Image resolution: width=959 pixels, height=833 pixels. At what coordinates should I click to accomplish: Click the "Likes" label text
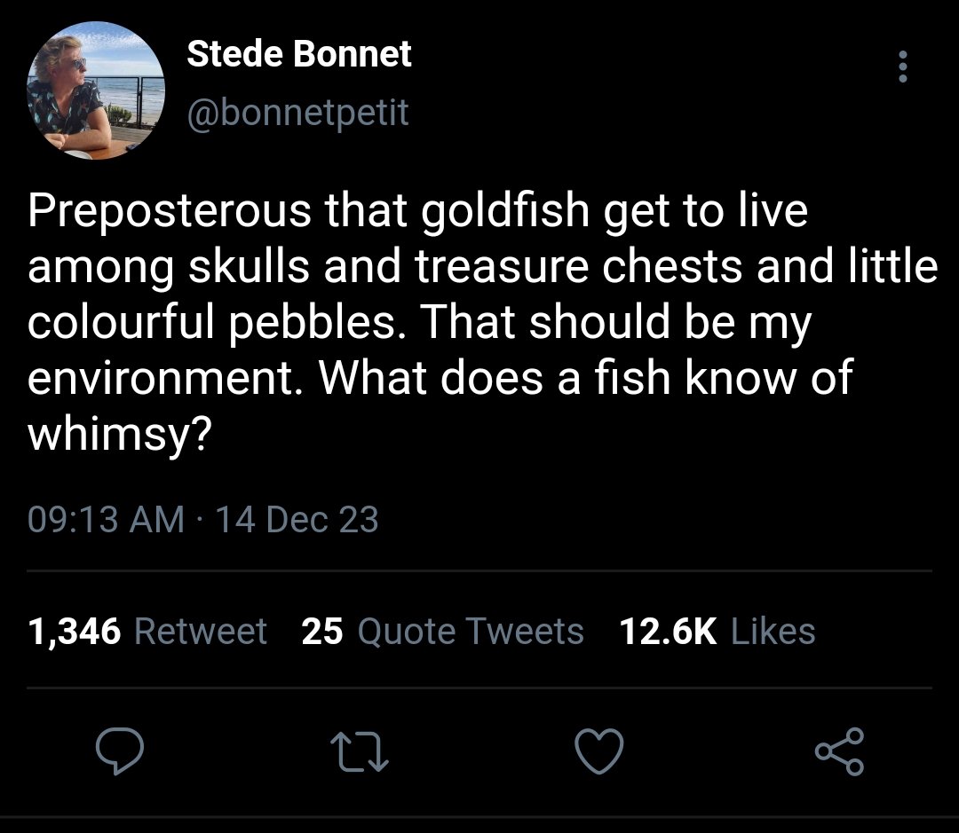click(773, 632)
